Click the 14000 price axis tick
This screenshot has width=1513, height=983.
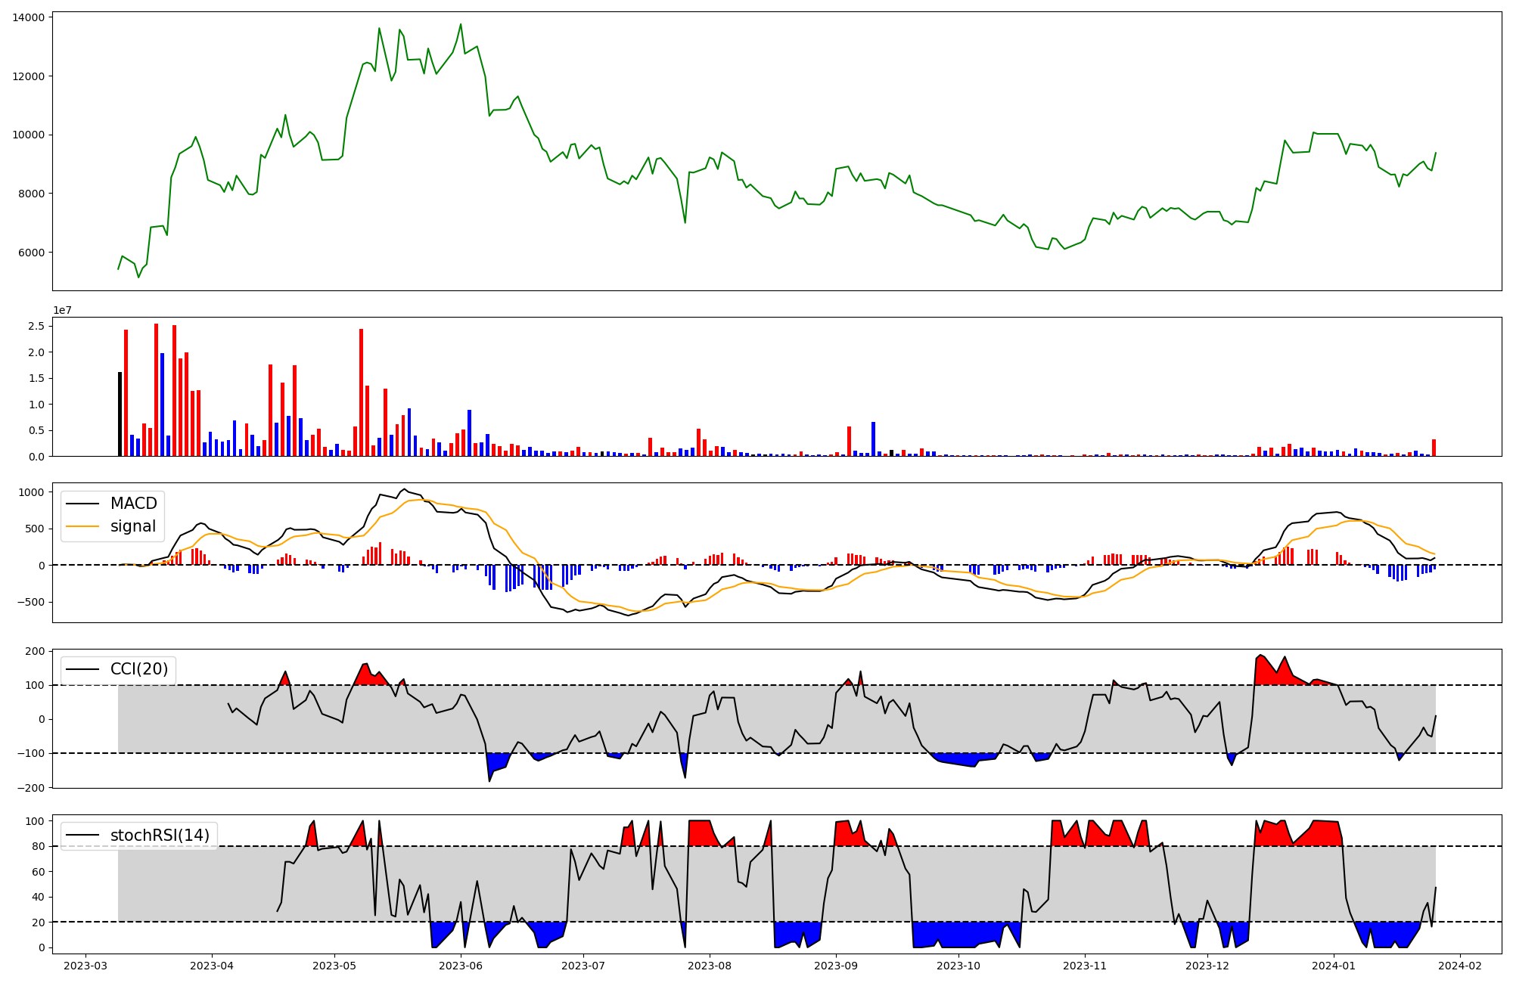coord(28,17)
